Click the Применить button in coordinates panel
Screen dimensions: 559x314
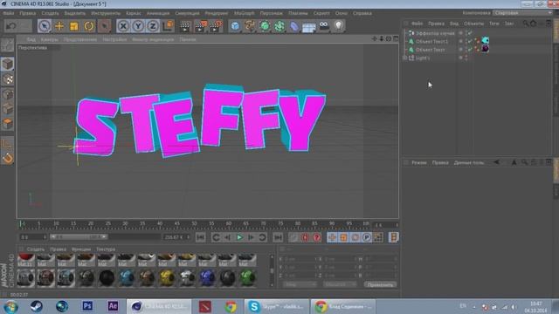click(380, 285)
